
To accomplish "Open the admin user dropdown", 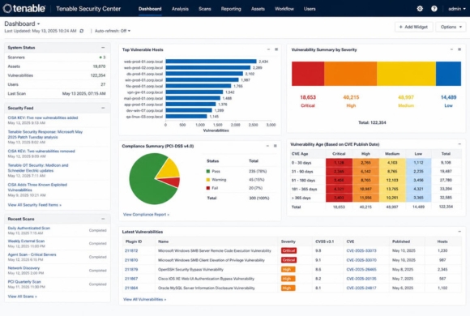I will [457, 9].
